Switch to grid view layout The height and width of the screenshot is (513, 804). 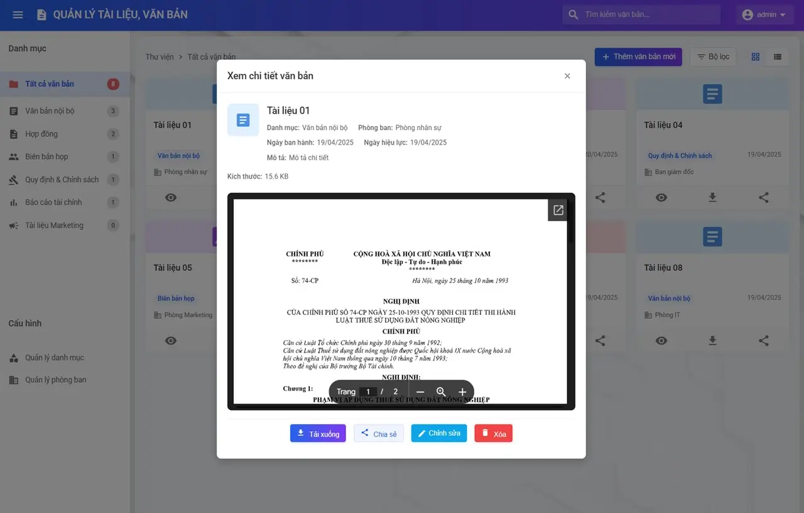pos(756,57)
